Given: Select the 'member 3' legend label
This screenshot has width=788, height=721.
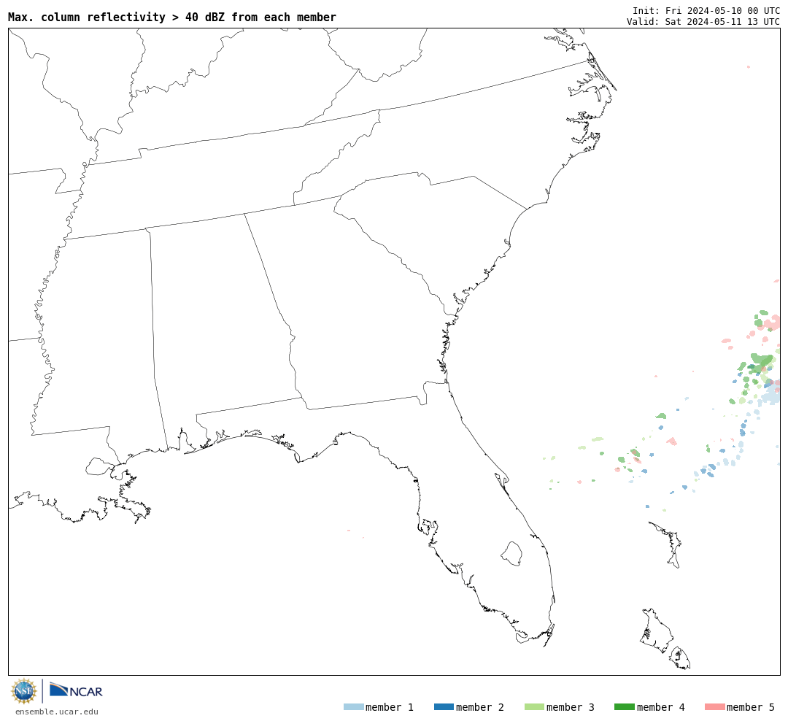Looking at the screenshot, I should [x=571, y=707].
